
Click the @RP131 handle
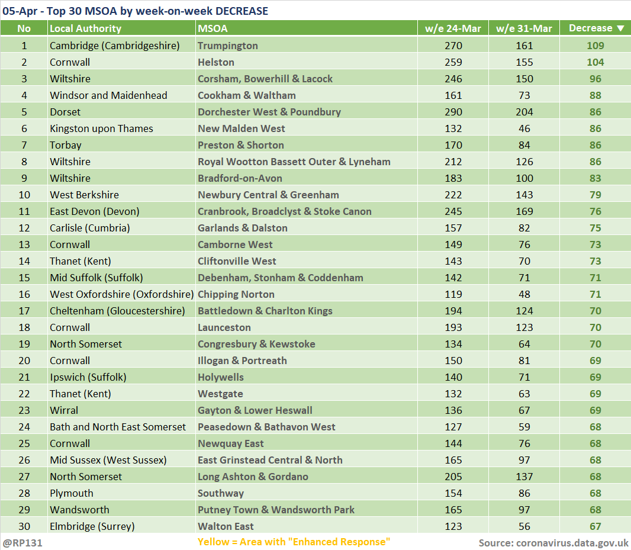pyautogui.click(x=22, y=542)
